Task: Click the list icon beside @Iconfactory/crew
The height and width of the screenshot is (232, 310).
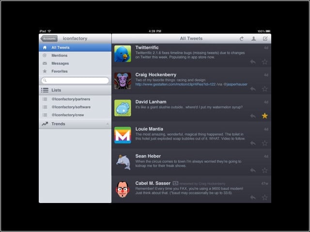Action: tap(45, 115)
